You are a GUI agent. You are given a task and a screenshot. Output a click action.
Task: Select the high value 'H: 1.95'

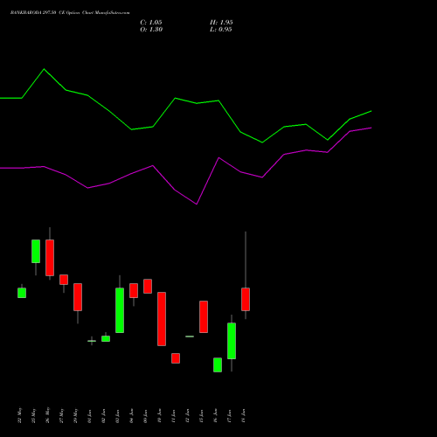point(221,23)
